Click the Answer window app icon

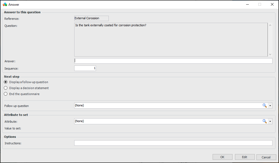[x=5, y=4]
